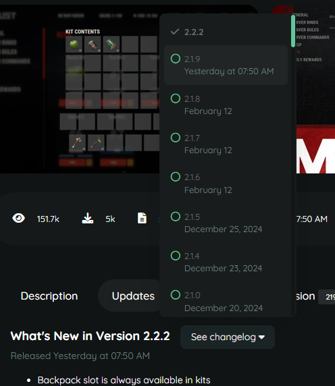Choose version 2.1.0 from December 20, 2024

pyautogui.click(x=226, y=302)
